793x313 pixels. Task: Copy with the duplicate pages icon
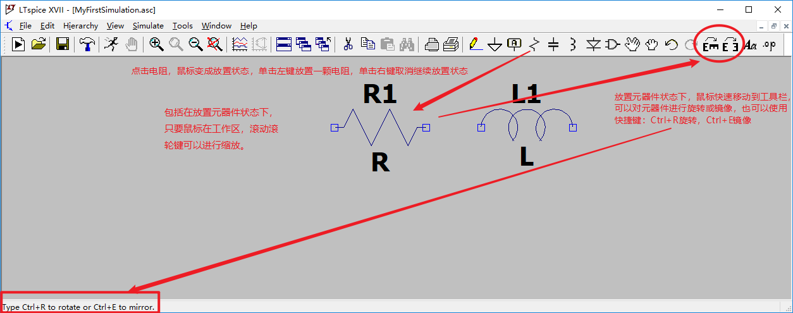tap(367, 44)
